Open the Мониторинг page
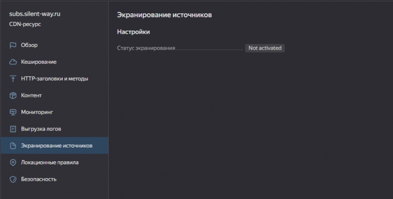393x199 pixels. pyautogui.click(x=54, y=112)
